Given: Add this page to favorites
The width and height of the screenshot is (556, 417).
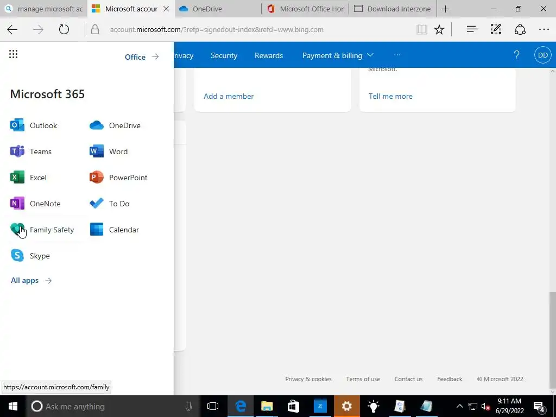Looking at the screenshot, I should coord(439,29).
